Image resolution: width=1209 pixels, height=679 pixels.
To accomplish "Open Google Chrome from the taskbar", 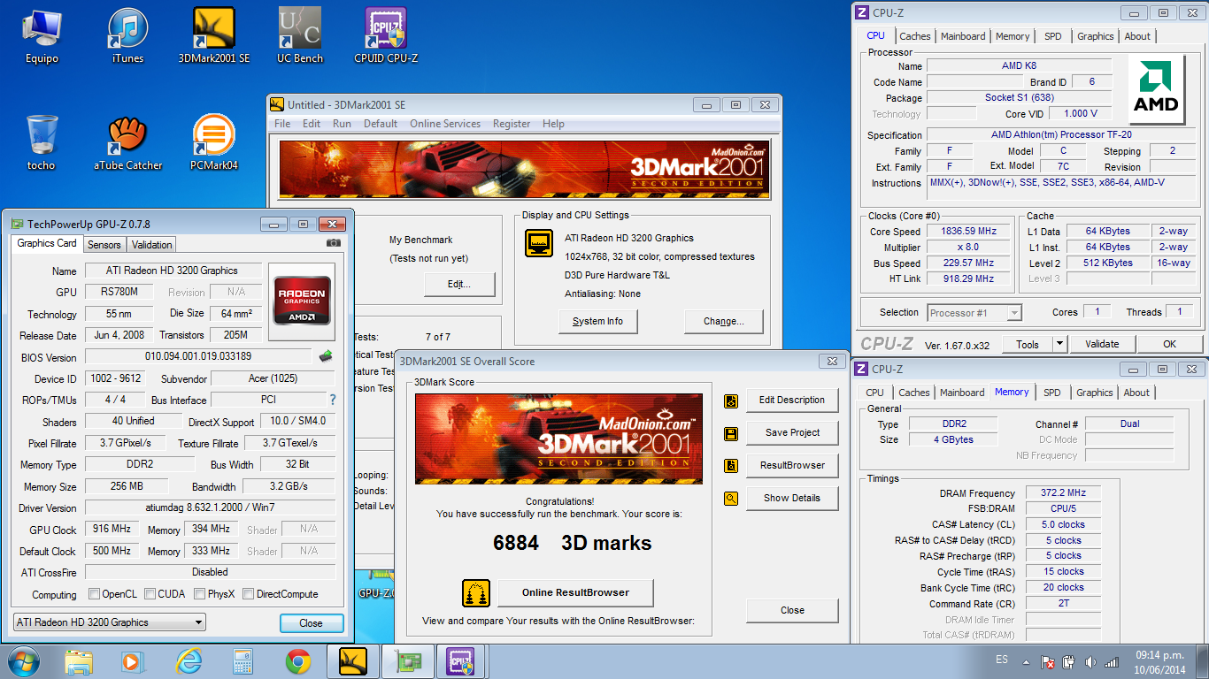I will coord(298,661).
